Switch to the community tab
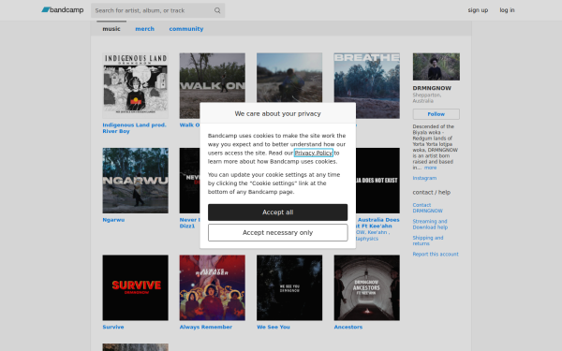This screenshot has height=351, width=562. (x=186, y=29)
